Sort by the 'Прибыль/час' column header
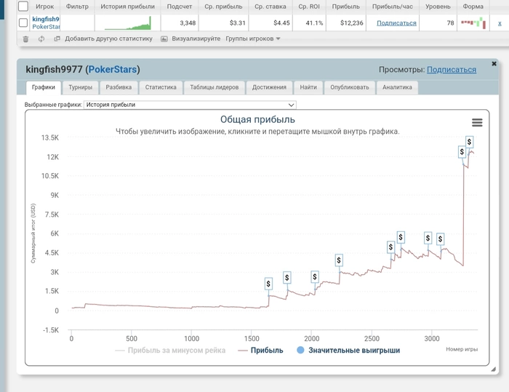 (x=393, y=7)
